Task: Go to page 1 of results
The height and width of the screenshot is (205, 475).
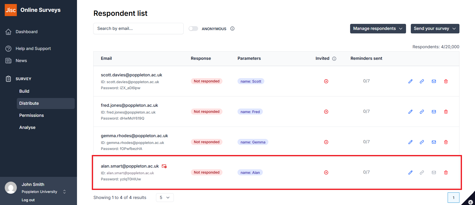Action: tap(453, 197)
